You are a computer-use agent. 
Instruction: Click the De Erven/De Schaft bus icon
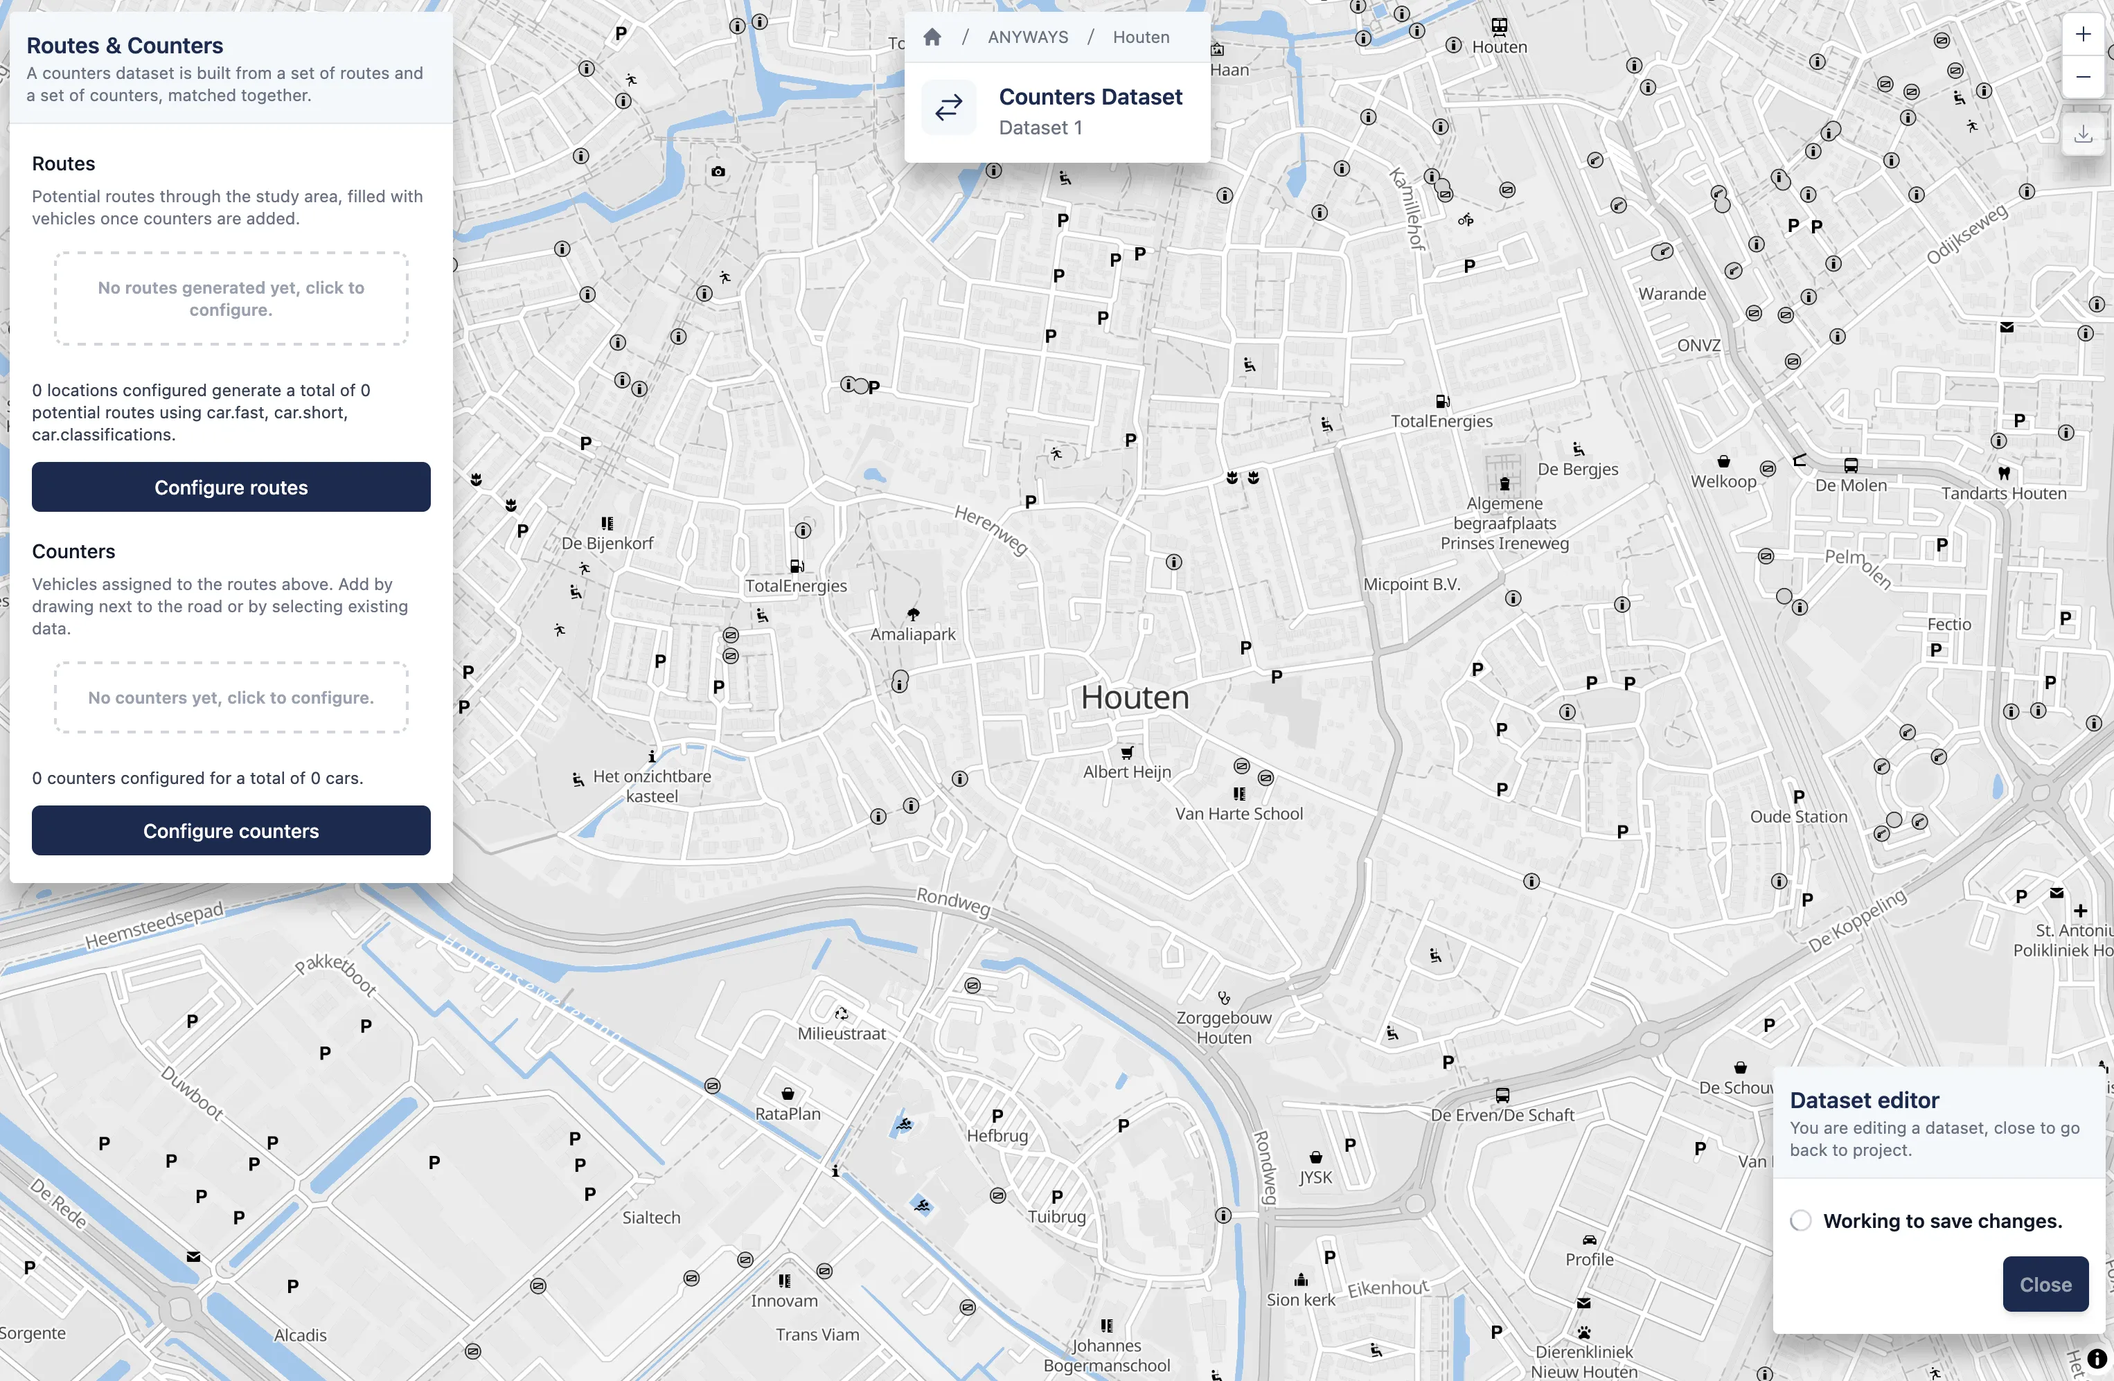(x=1502, y=1095)
